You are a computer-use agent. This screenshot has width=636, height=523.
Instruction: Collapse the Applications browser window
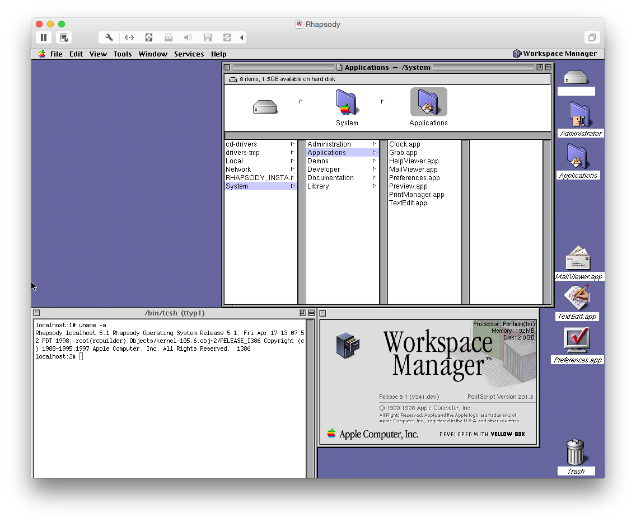tap(548, 67)
